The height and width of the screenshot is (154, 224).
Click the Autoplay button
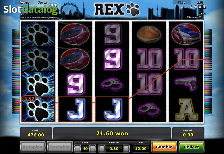(32, 147)
